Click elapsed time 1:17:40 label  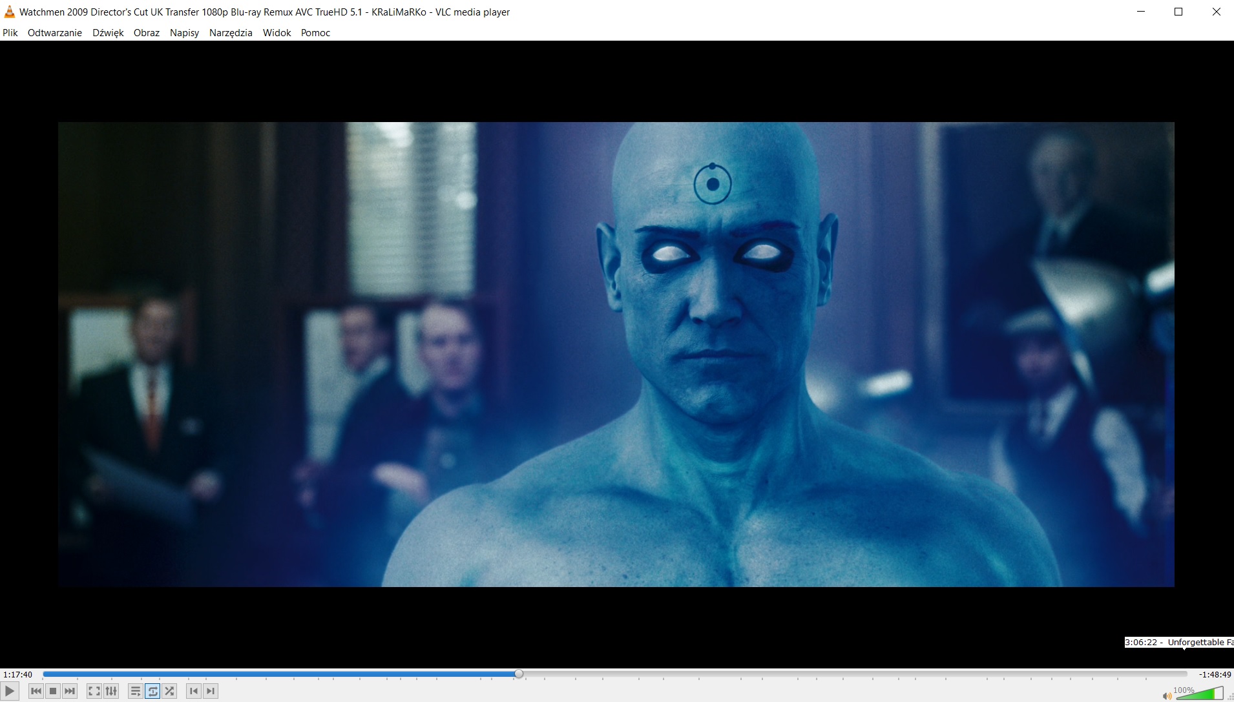click(x=17, y=674)
